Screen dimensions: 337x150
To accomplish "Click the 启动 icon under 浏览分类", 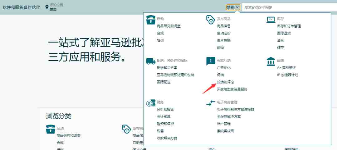I will [51, 129].
